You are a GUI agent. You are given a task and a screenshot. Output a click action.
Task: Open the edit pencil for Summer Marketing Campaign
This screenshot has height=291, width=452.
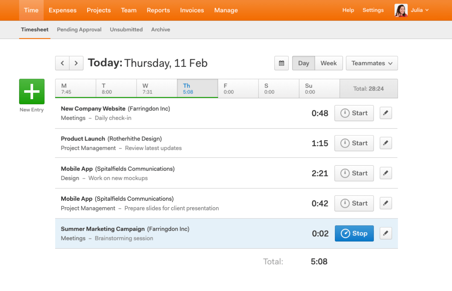tap(386, 233)
